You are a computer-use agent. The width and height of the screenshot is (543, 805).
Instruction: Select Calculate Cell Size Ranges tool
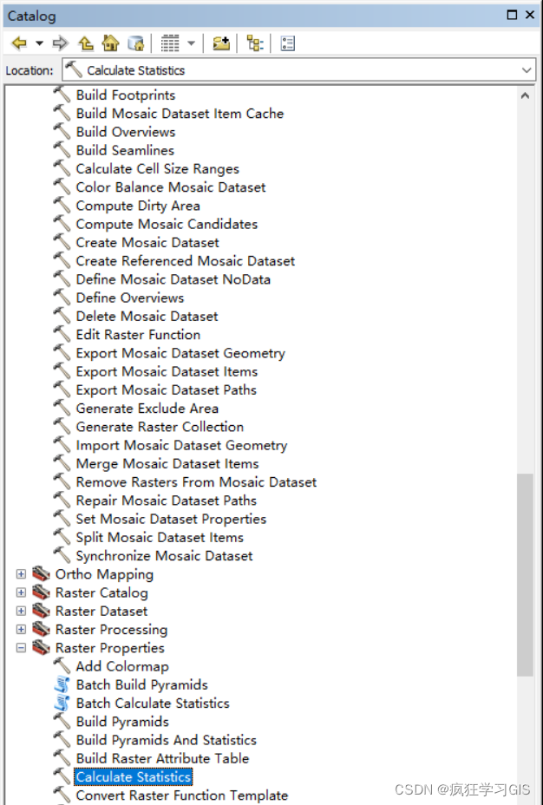click(158, 169)
